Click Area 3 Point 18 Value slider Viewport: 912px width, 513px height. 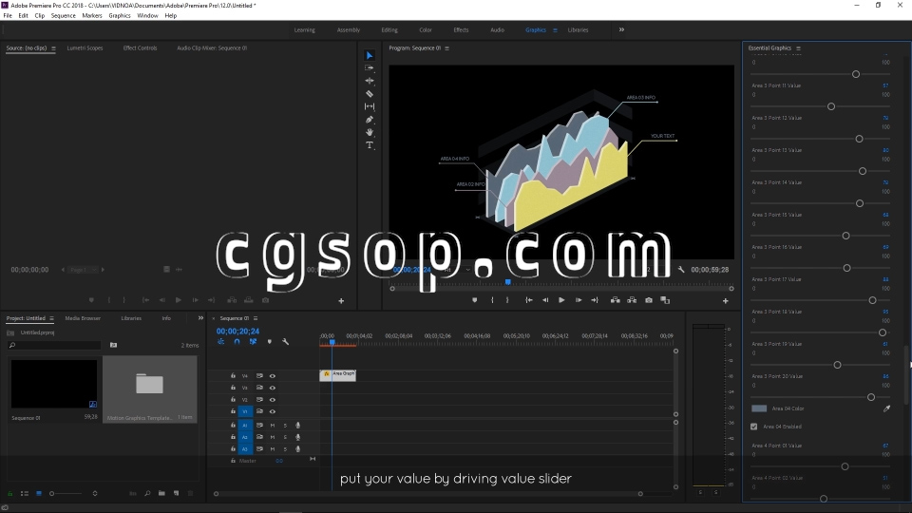click(x=820, y=332)
